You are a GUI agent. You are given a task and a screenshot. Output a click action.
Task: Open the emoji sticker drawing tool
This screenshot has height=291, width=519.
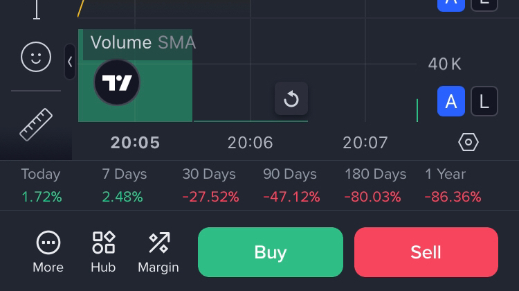click(x=36, y=58)
